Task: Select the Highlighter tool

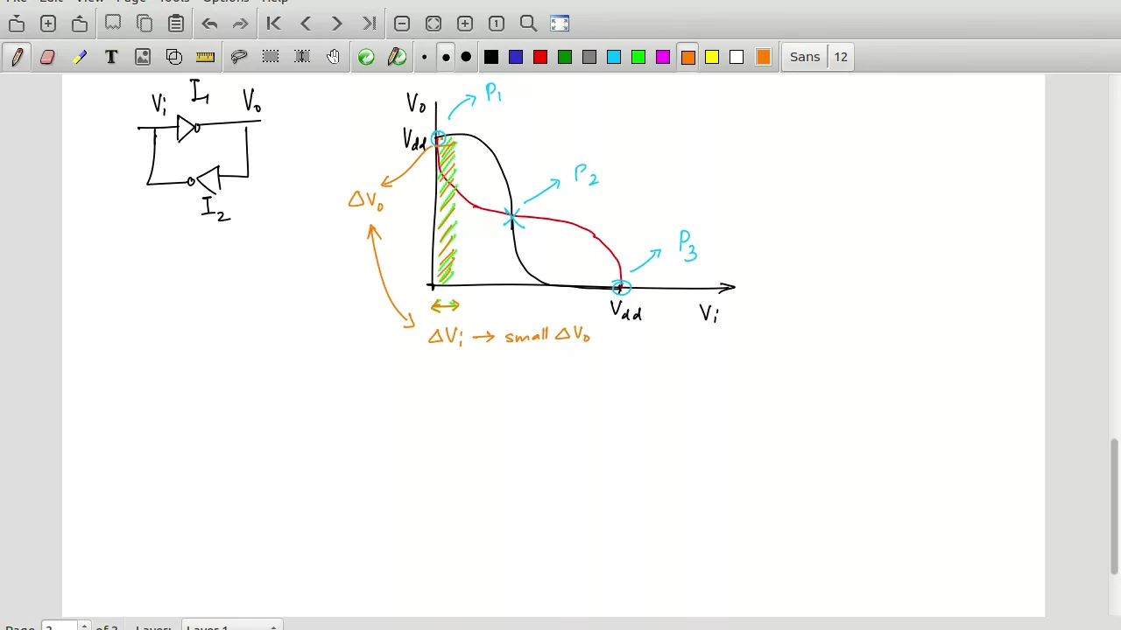Action: 80,57
